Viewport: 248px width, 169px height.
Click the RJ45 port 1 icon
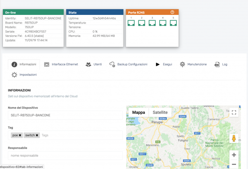[x=131, y=23]
